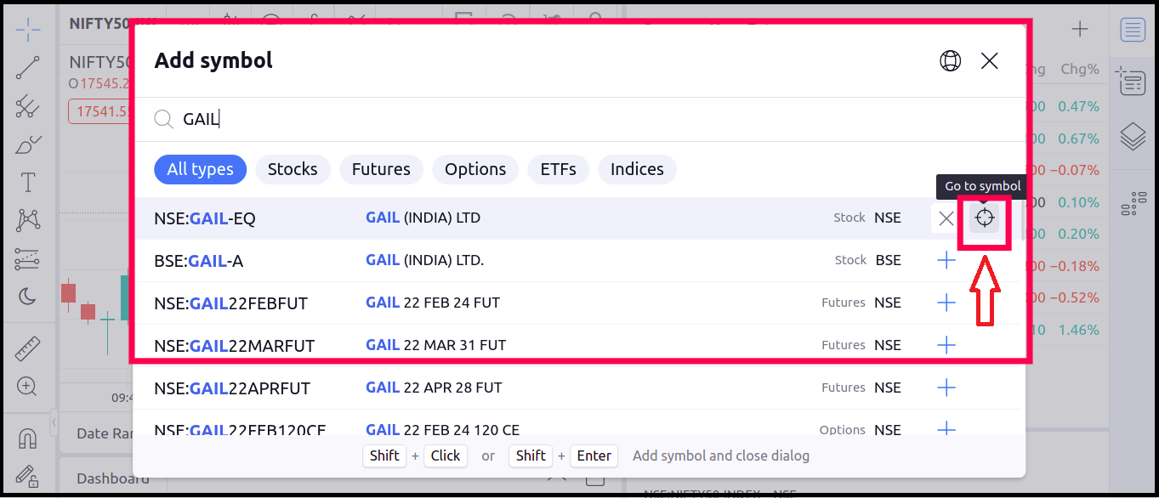
Task: Select the NSE:GAIL-EQ result row
Action: pos(577,218)
